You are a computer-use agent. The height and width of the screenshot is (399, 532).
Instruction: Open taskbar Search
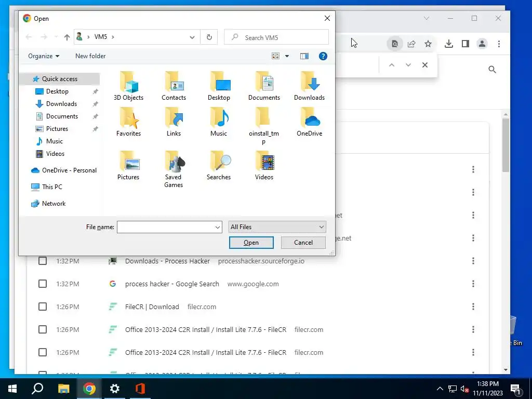click(37, 389)
